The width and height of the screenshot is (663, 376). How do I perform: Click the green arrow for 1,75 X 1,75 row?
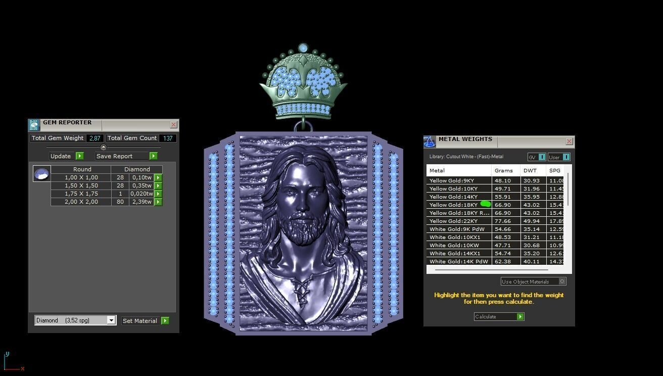pos(158,194)
